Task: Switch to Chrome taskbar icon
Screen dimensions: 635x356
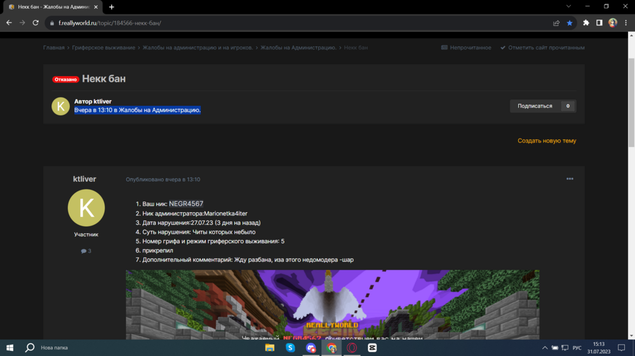Action: coord(331,348)
